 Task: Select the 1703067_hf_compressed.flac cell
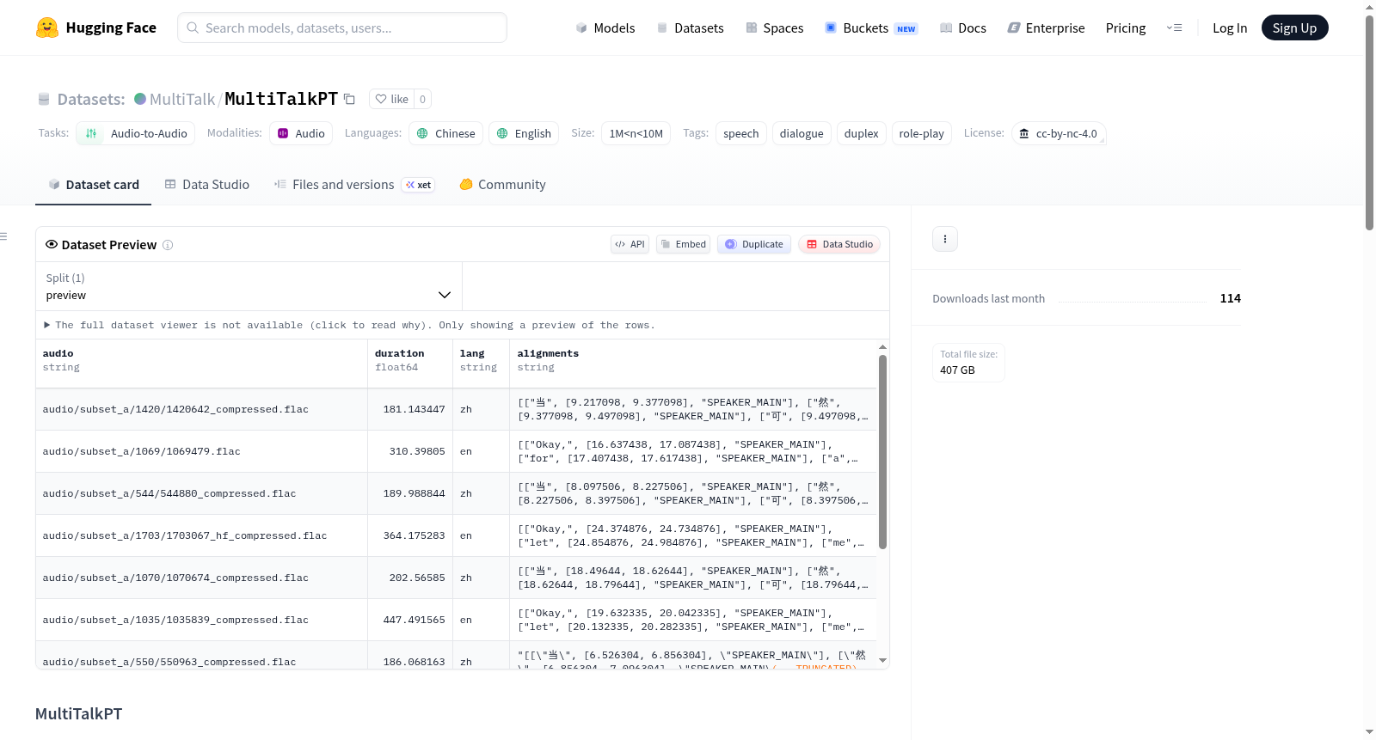tap(201, 535)
